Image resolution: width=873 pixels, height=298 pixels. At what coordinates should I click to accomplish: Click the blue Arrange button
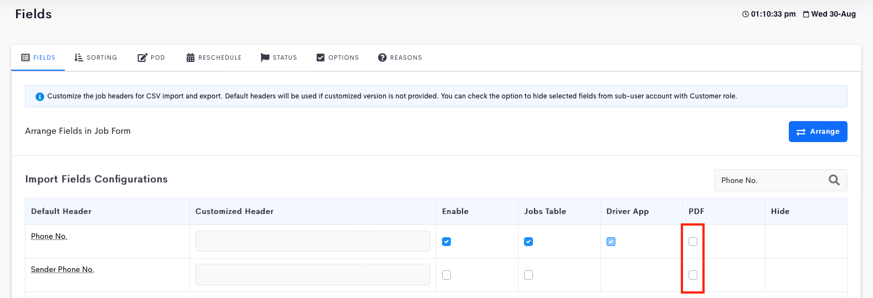818,132
